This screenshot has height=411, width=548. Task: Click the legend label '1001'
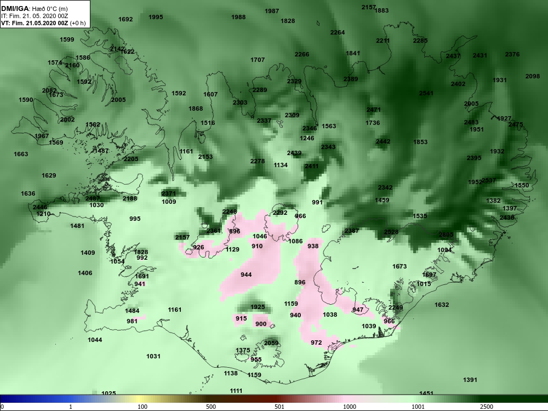(418, 407)
